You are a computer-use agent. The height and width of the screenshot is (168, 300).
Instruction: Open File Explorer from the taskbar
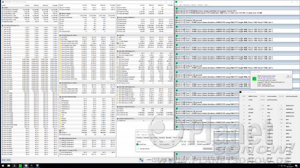pyautogui.click(x=9, y=166)
